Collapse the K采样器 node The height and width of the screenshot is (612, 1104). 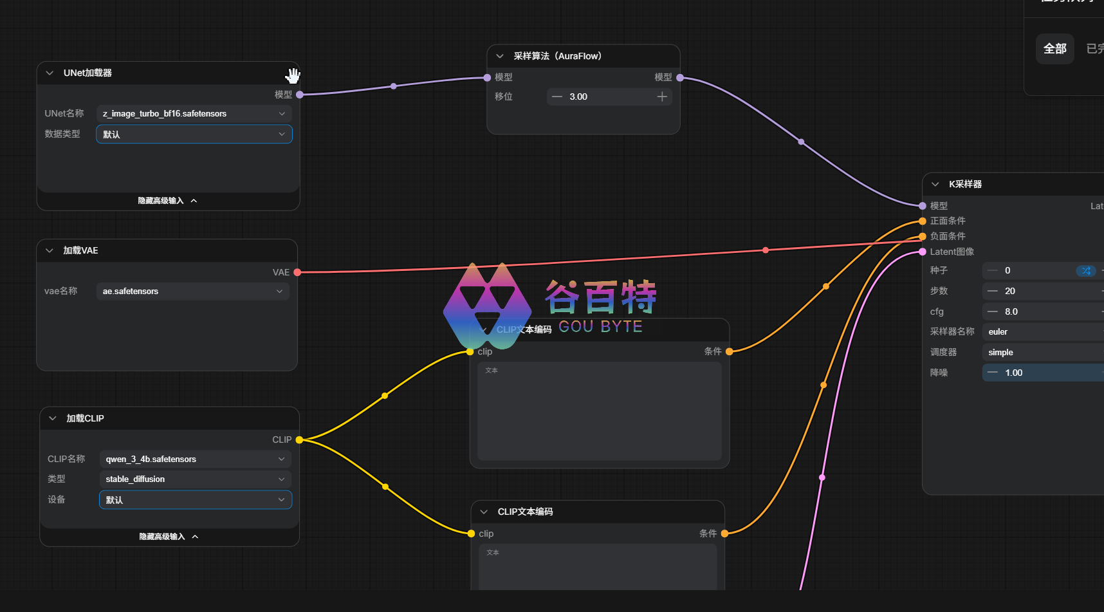(935, 184)
